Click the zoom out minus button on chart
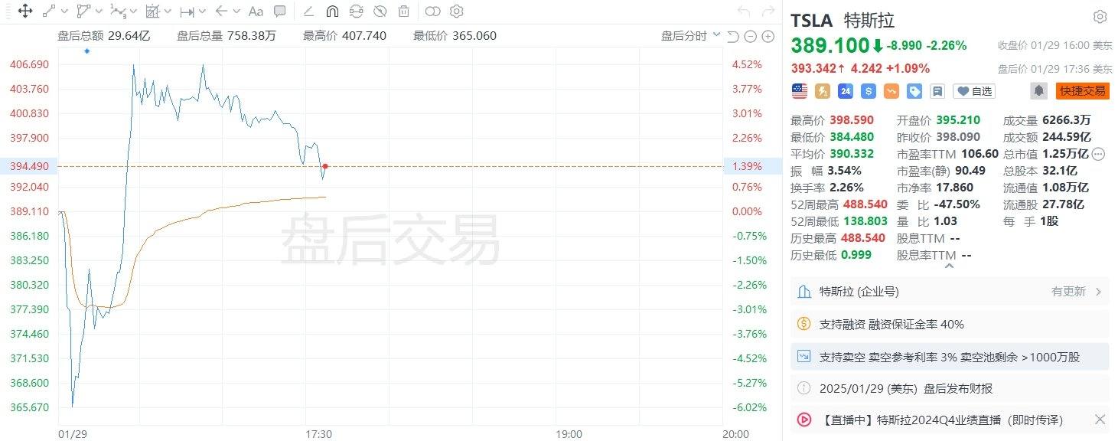Viewport: 1118px width, 441px height. click(750, 37)
